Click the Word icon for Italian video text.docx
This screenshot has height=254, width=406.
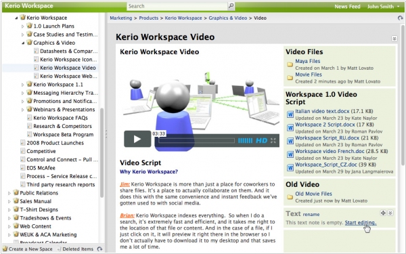(x=290, y=114)
